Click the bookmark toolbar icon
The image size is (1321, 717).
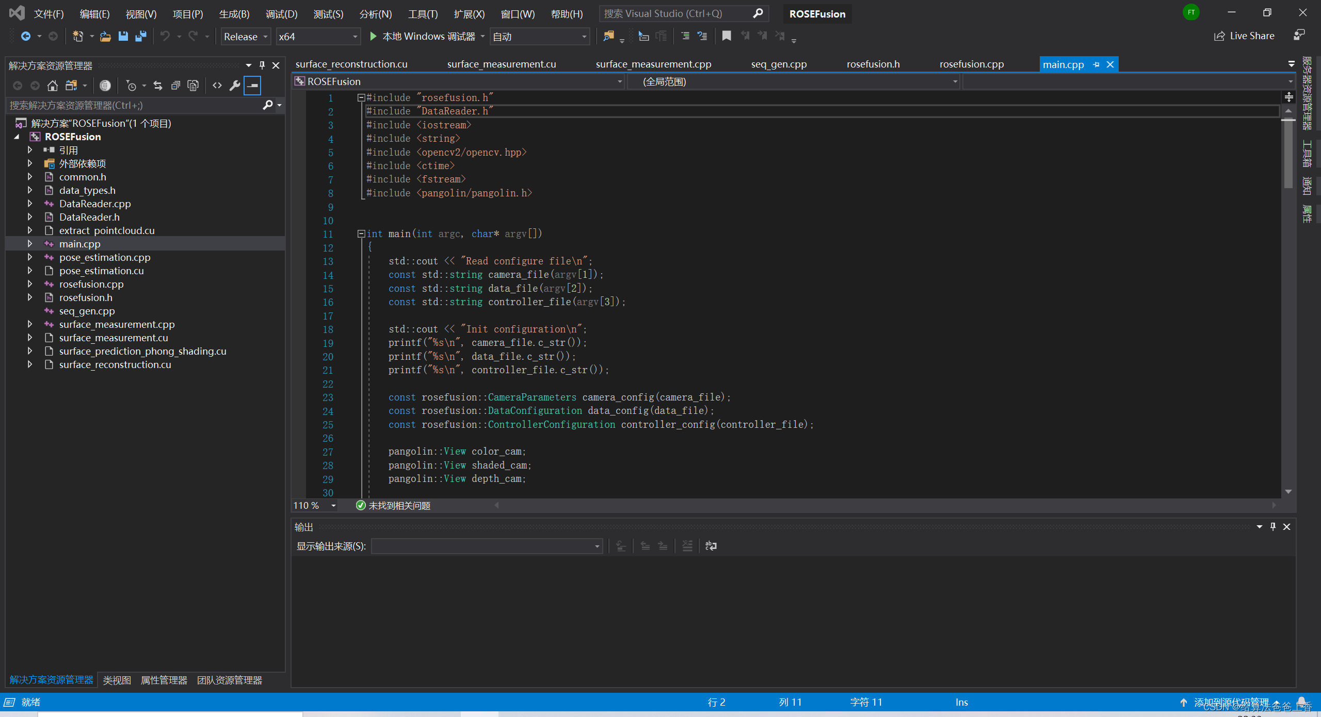coord(726,36)
